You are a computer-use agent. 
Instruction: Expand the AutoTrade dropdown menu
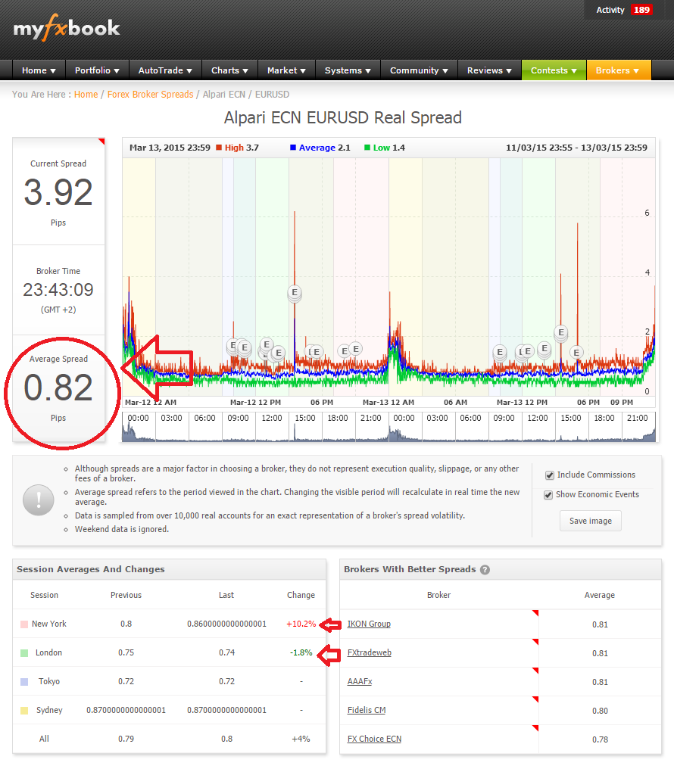click(165, 70)
